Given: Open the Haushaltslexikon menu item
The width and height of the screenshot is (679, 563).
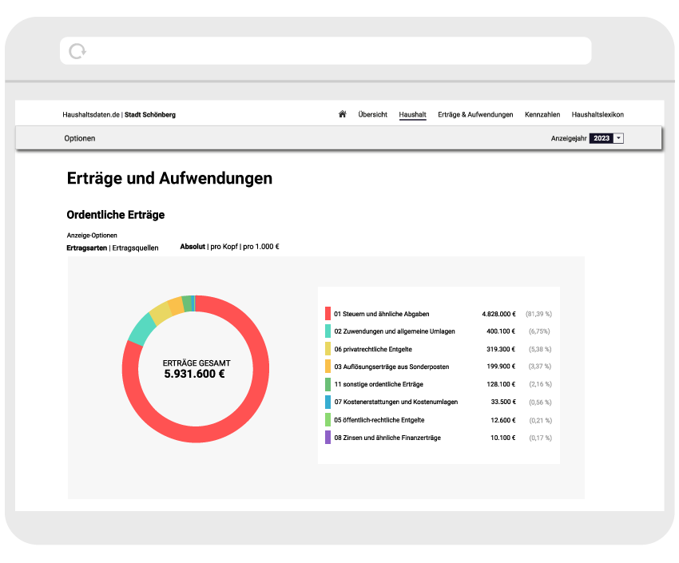Looking at the screenshot, I should point(598,115).
